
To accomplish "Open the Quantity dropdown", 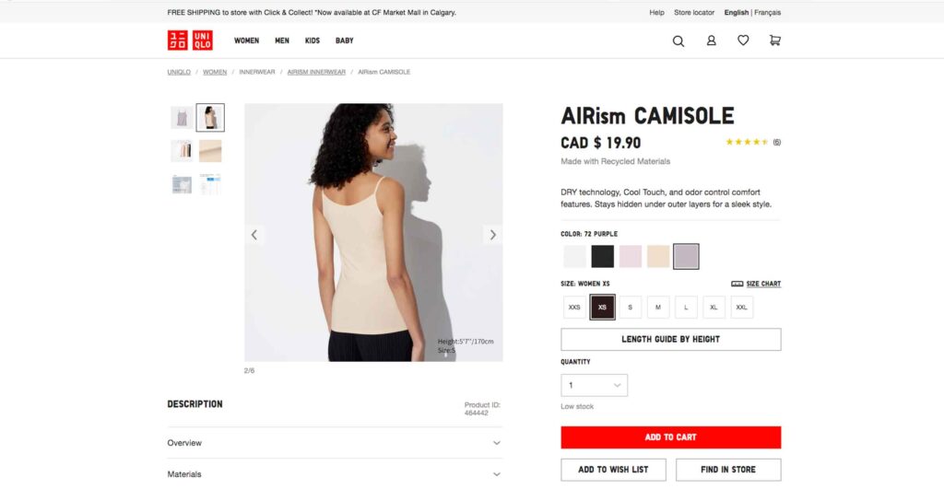I will 595,385.
